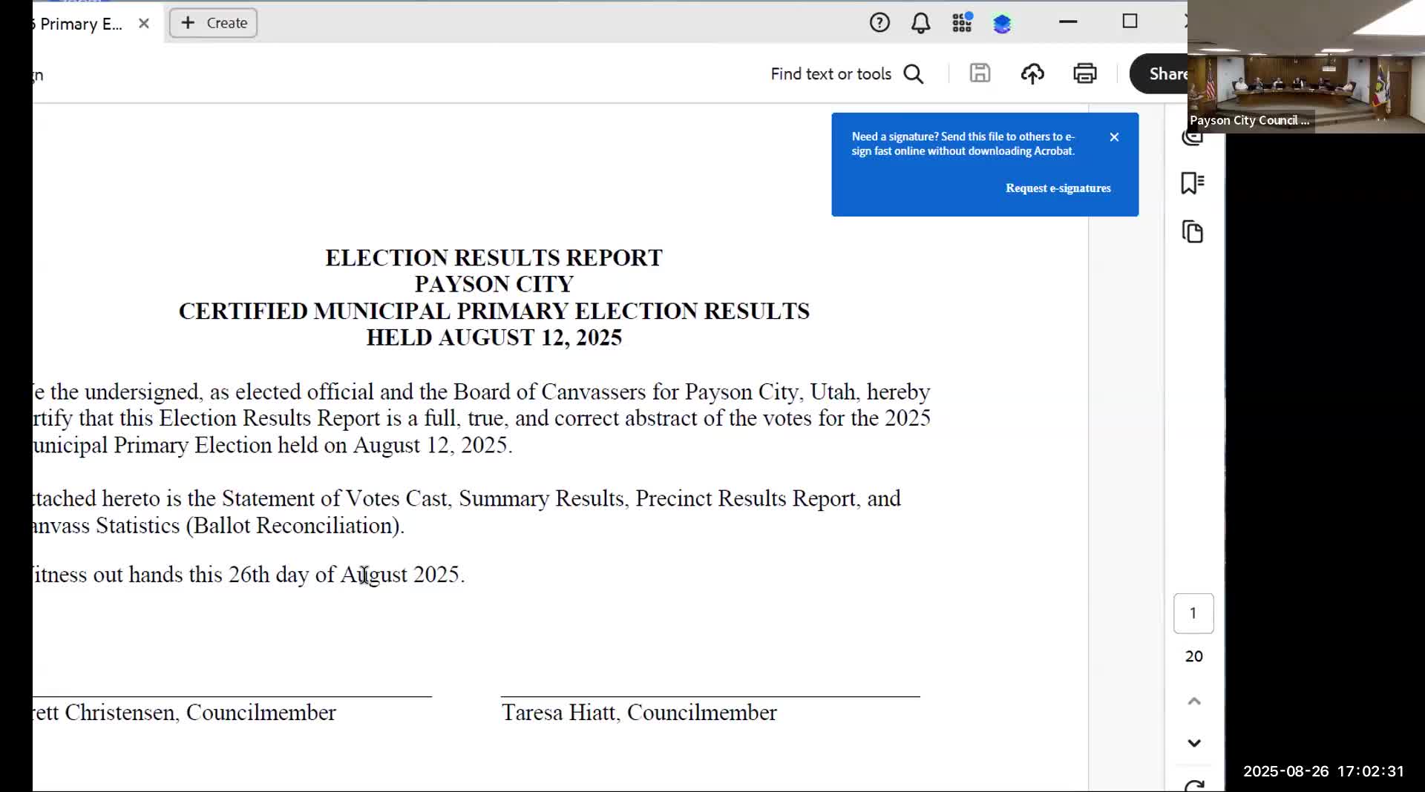This screenshot has width=1425, height=792.
Task: Click the current page number box
Action: [x=1193, y=613]
